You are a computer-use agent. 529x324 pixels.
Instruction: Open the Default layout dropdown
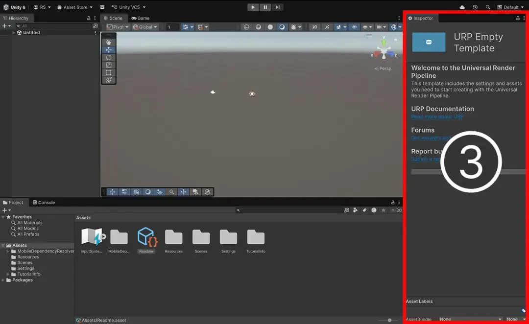coord(510,7)
